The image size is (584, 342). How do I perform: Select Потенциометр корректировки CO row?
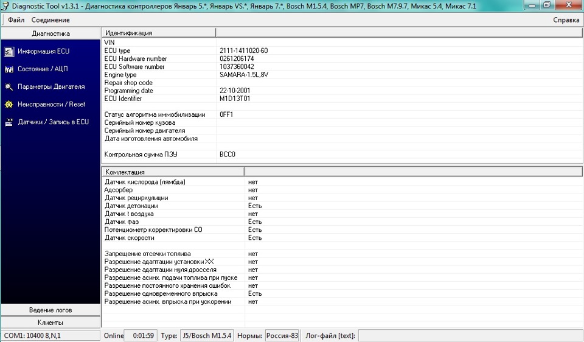(342, 230)
